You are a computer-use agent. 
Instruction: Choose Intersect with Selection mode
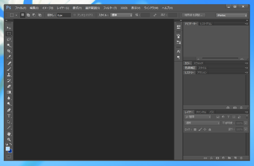(40, 15)
